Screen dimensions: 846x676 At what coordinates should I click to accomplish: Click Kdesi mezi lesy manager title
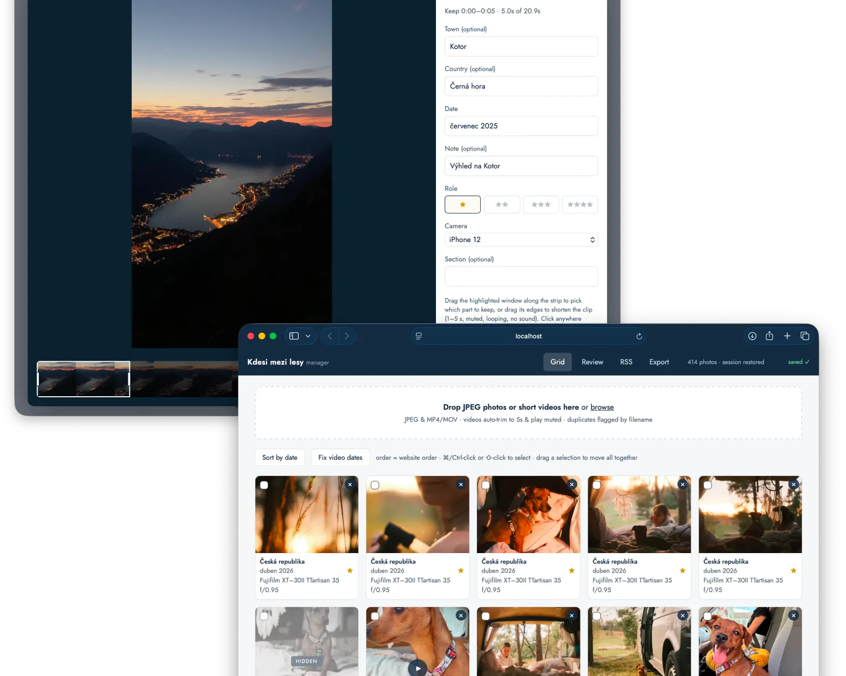point(288,362)
